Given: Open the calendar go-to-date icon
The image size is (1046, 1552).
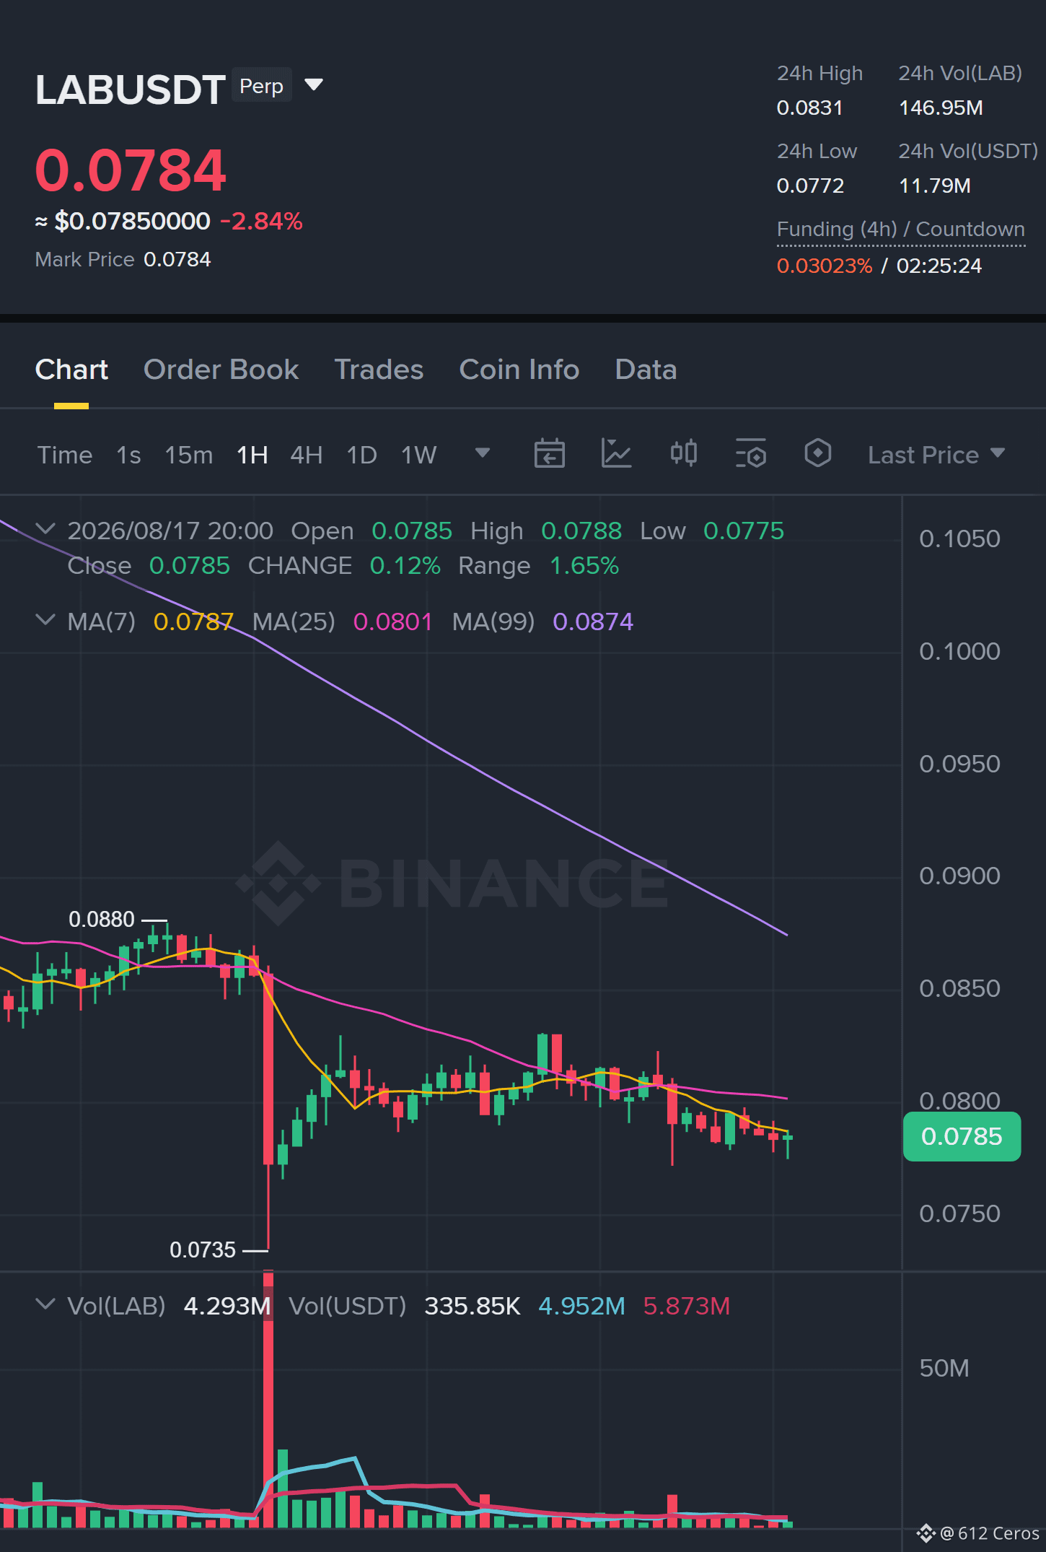Looking at the screenshot, I should pyautogui.click(x=549, y=454).
